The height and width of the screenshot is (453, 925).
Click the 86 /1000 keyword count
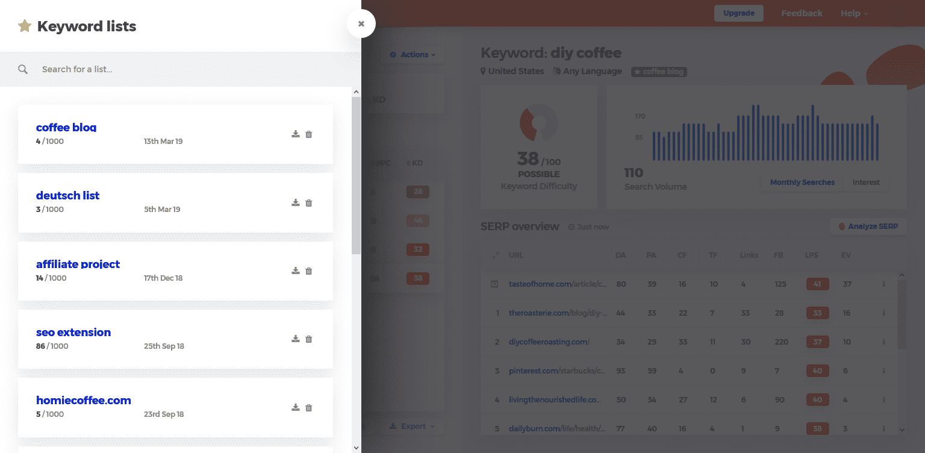coord(52,346)
